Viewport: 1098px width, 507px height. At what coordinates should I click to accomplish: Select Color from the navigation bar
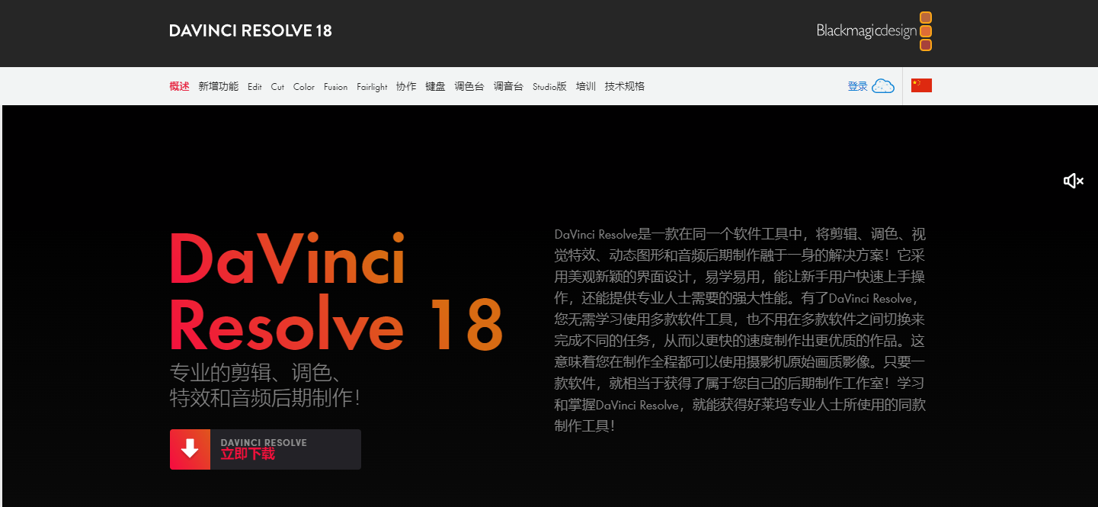tap(303, 86)
